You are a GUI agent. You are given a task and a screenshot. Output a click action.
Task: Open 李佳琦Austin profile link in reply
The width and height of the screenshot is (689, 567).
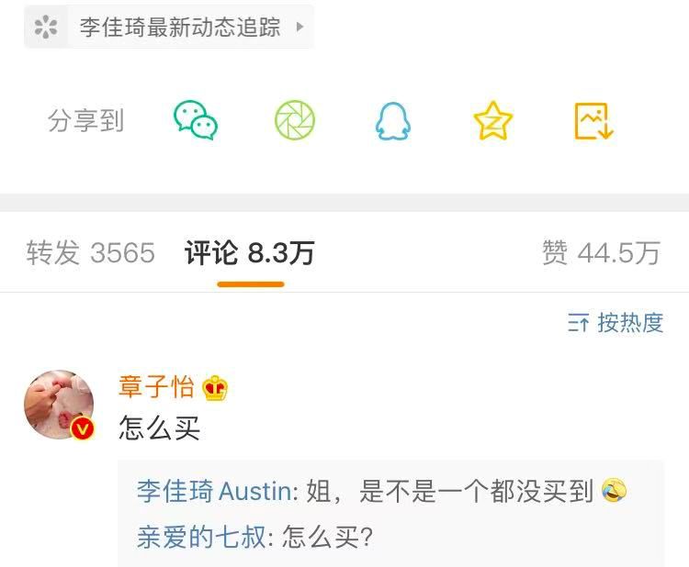(x=214, y=491)
